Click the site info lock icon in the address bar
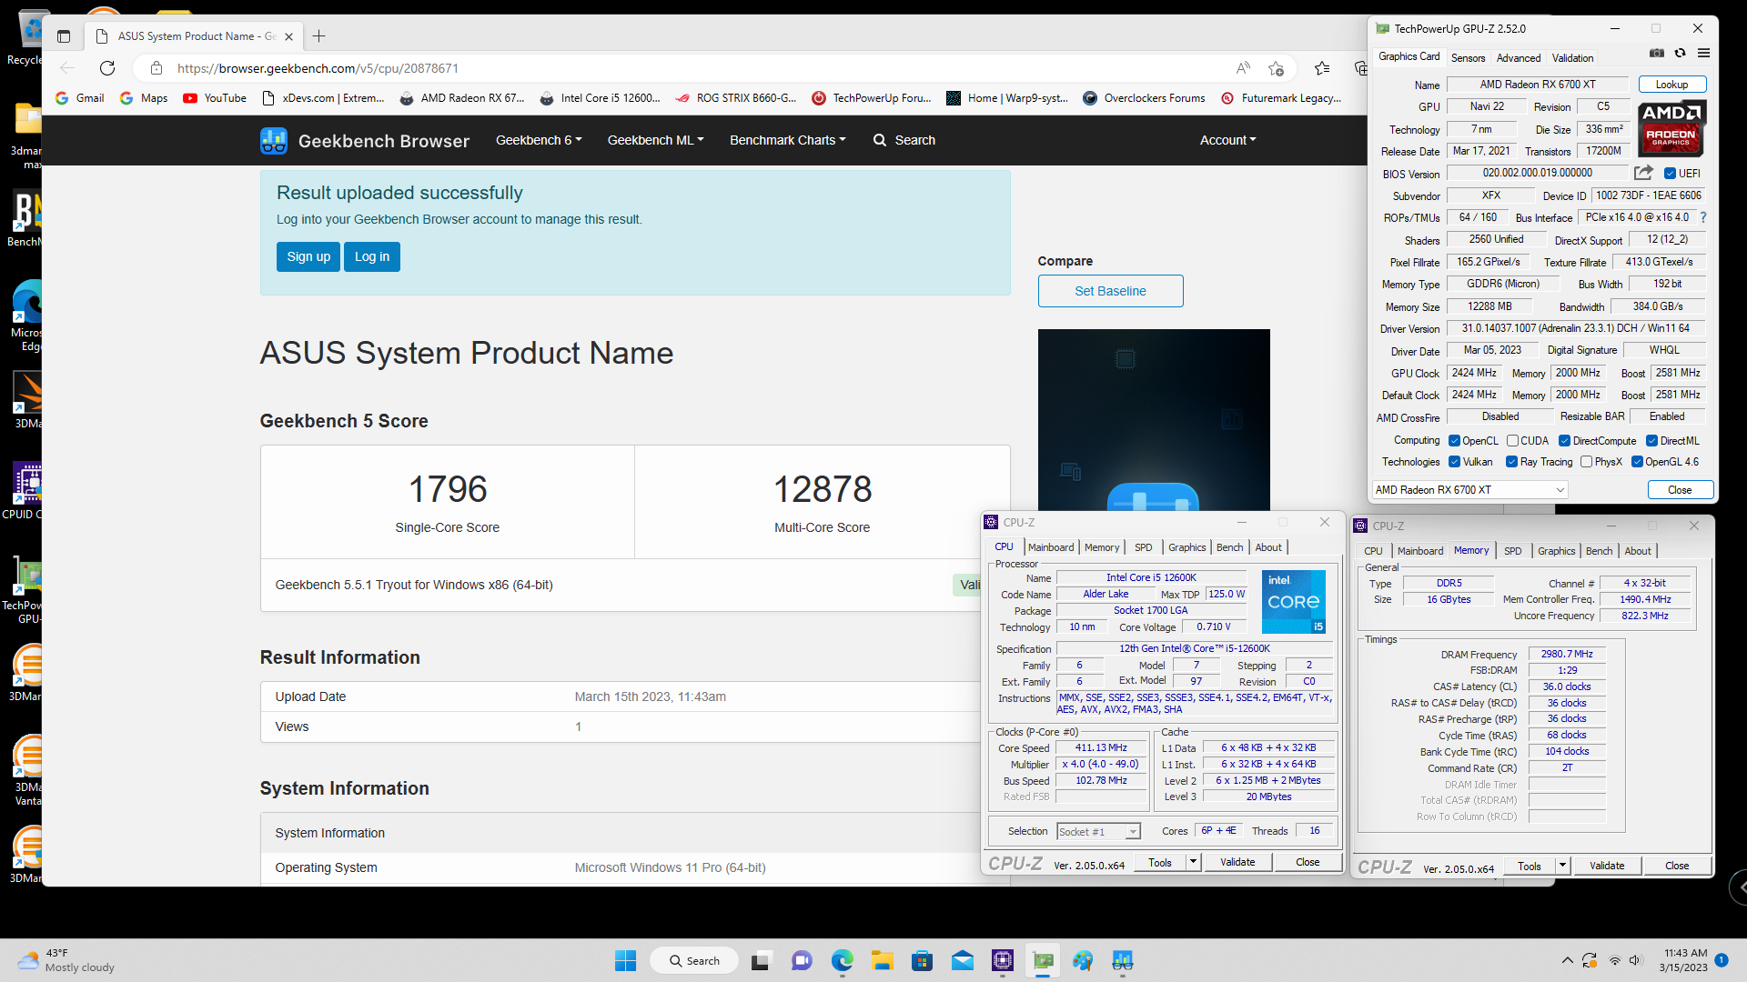This screenshot has height=982, width=1747. 157,68
